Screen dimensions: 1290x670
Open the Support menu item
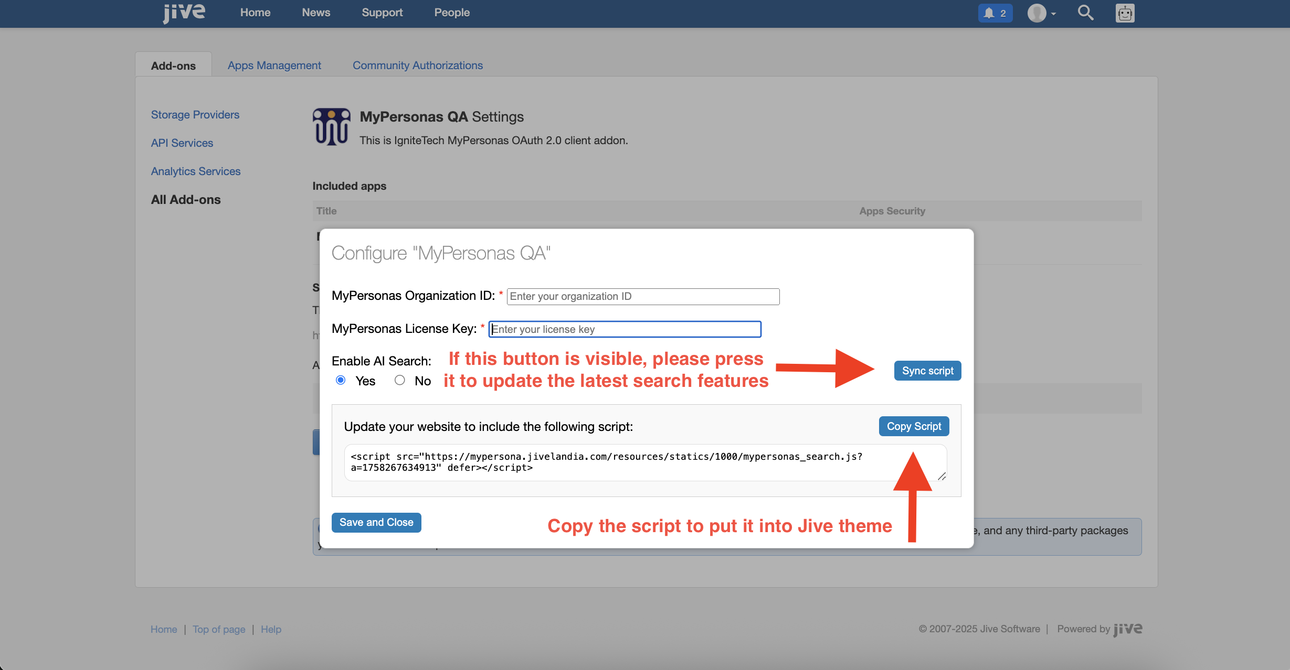pyautogui.click(x=382, y=13)
